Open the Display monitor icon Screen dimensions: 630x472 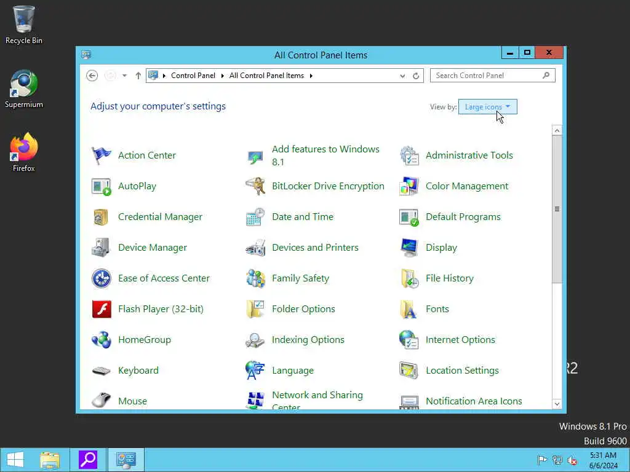[x=409, y=248]
